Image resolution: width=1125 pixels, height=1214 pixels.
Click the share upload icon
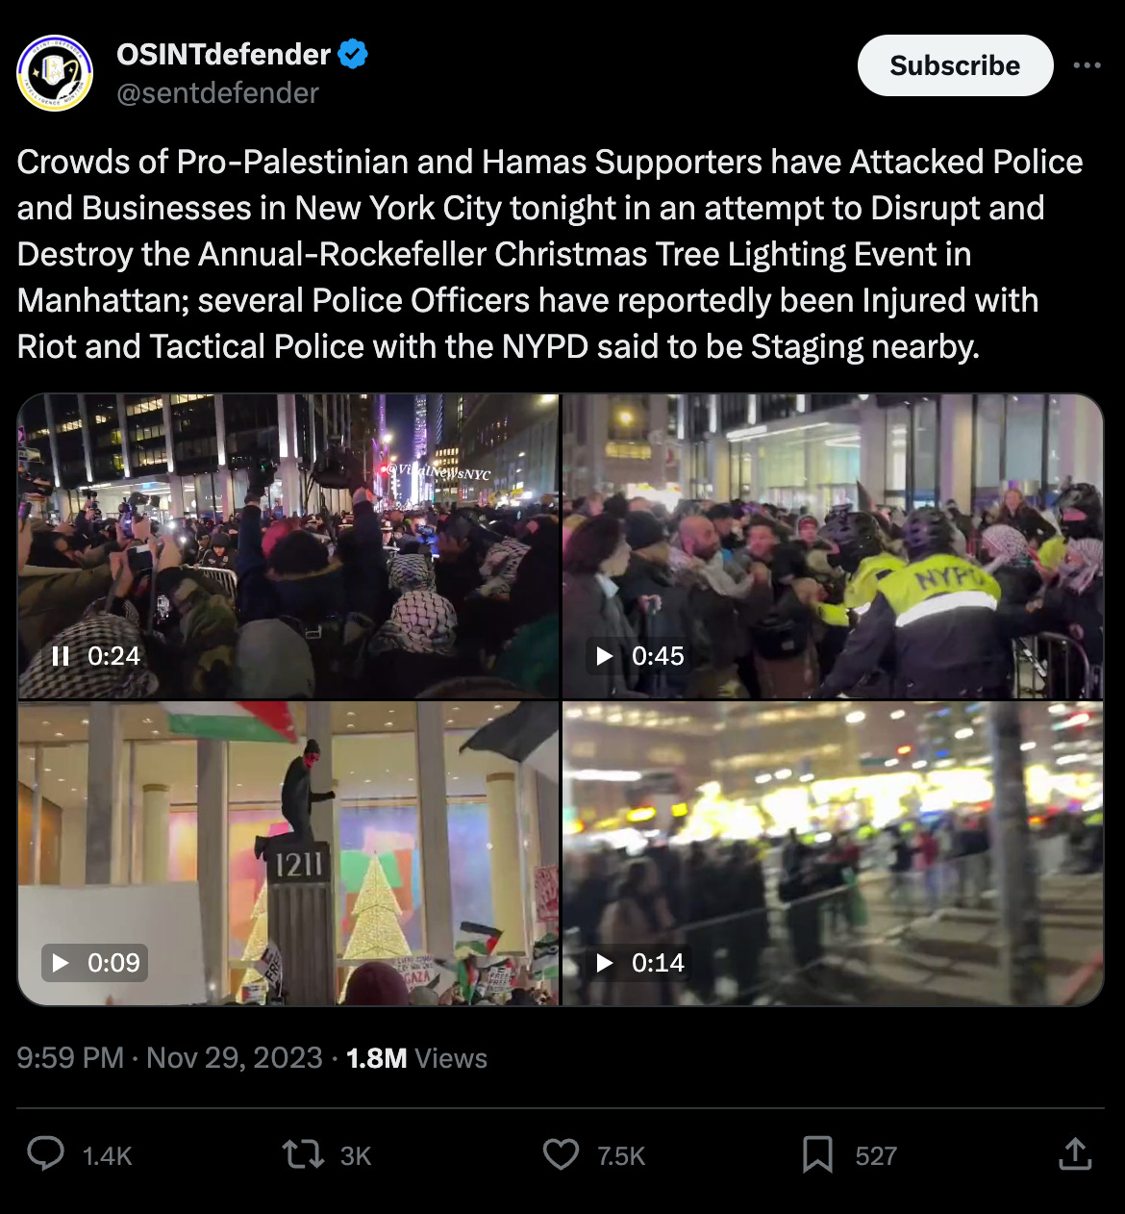point(1075,1154)
